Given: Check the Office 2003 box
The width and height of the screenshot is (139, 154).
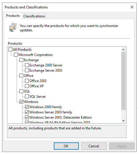Looking at the screenshot, I should coord(27,81).
